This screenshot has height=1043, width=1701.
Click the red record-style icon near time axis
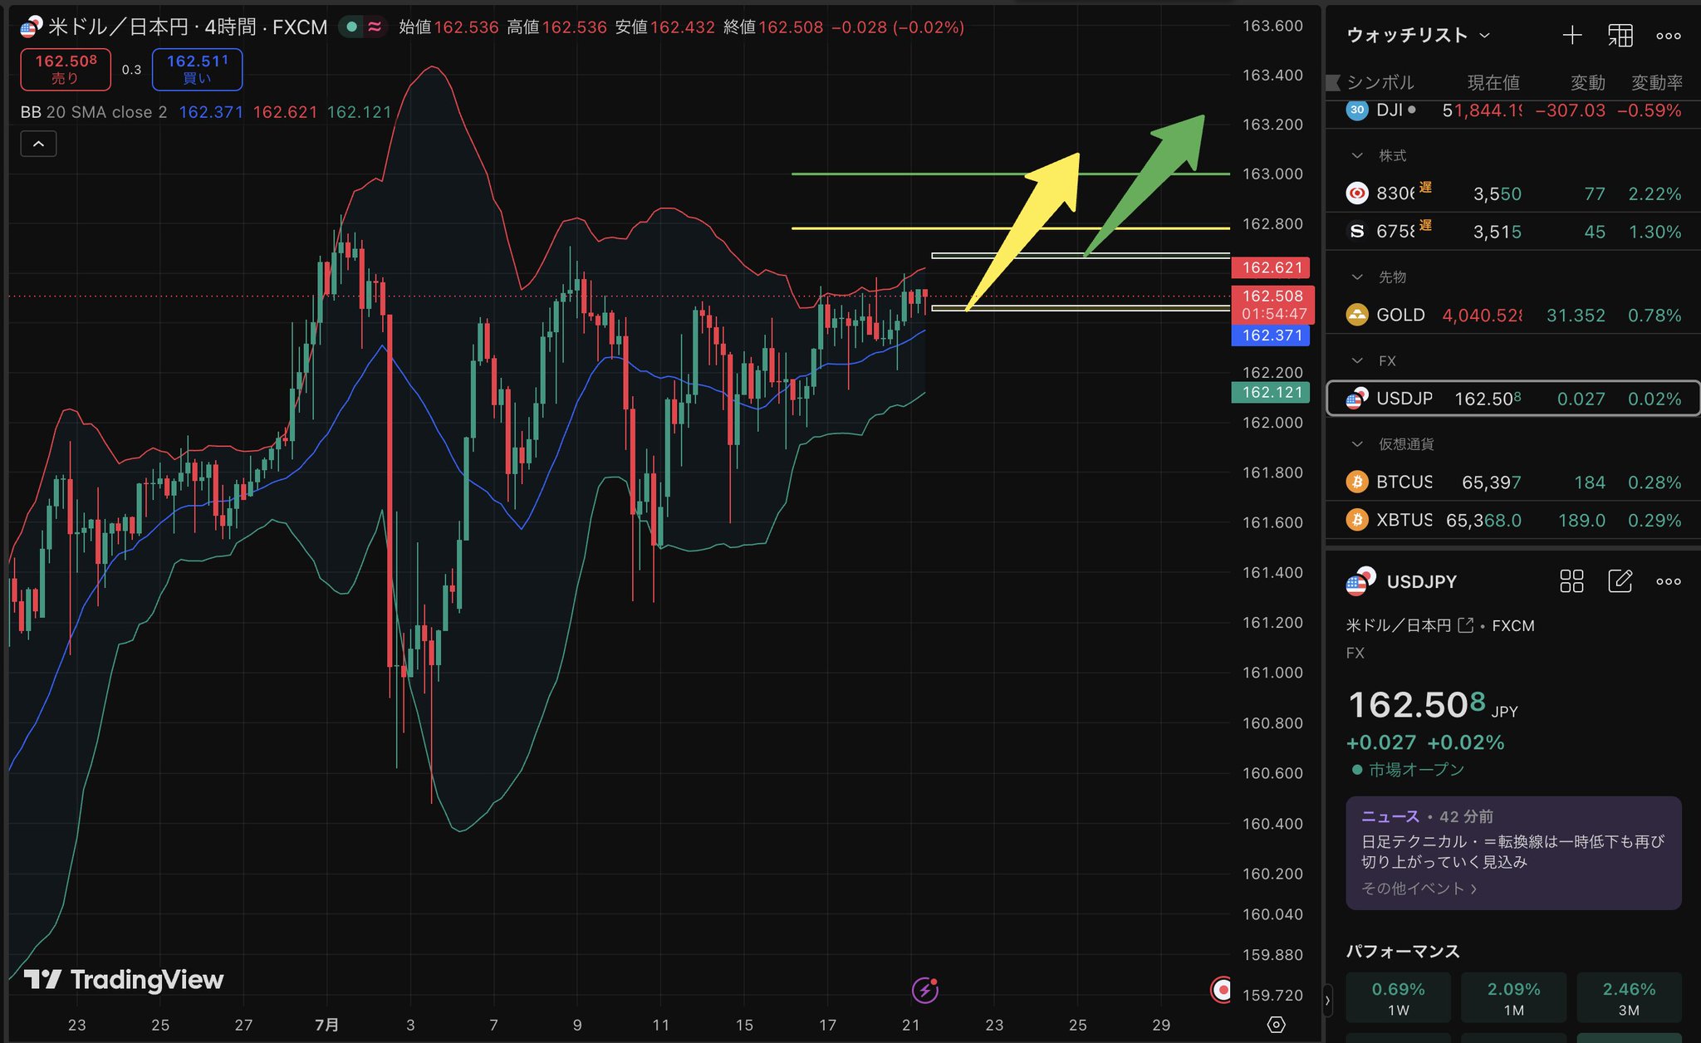(1221, 990)
